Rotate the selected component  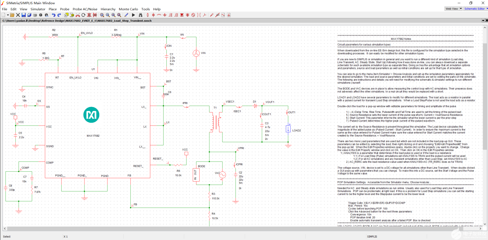[x=83, y=15]
